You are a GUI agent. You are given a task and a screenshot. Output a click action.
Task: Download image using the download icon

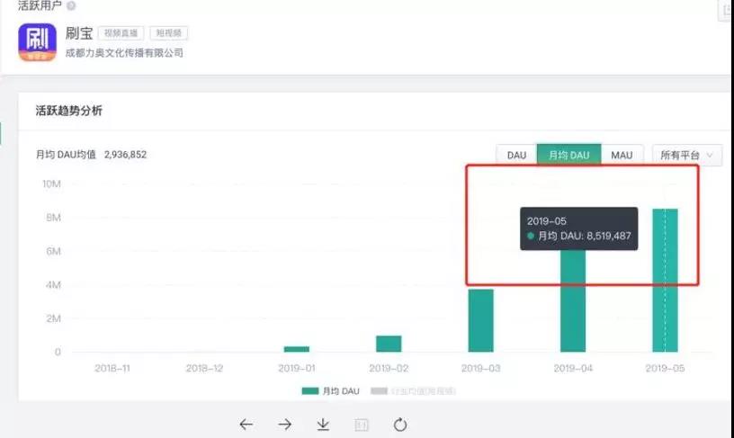click(323, 425)
